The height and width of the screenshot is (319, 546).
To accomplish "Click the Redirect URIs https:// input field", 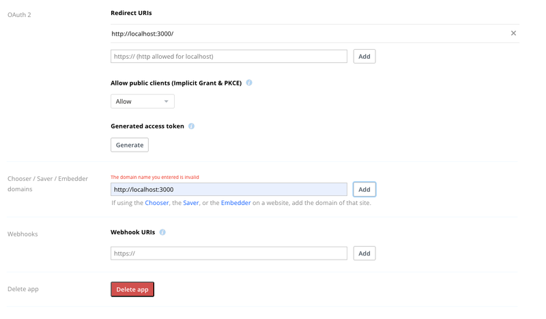I will [x=229, y=57].
